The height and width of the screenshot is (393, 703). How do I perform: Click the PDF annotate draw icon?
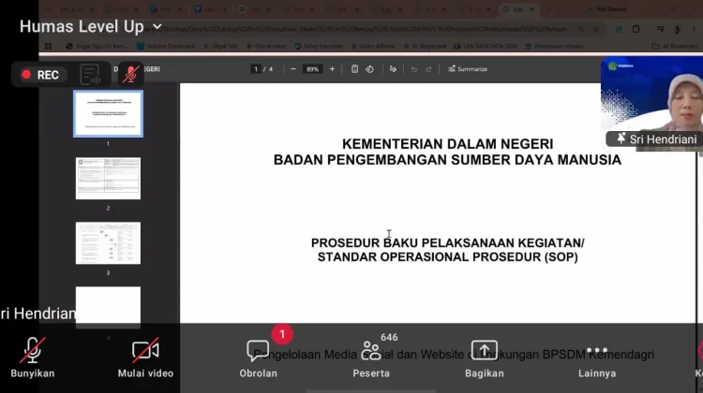coord(393,69)
